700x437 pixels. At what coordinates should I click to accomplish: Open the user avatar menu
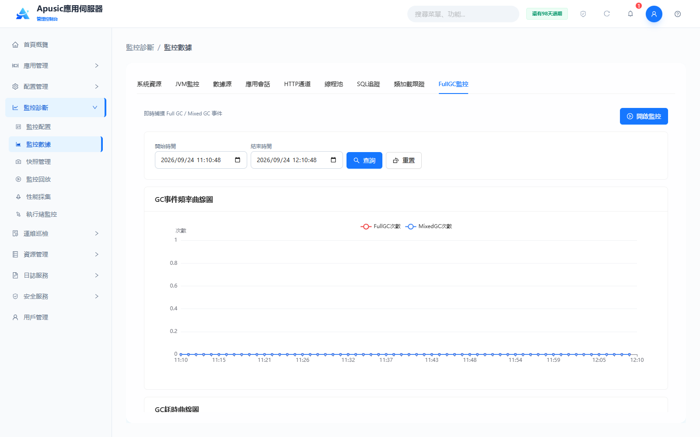pyautogui.click(x=654, y=14)
